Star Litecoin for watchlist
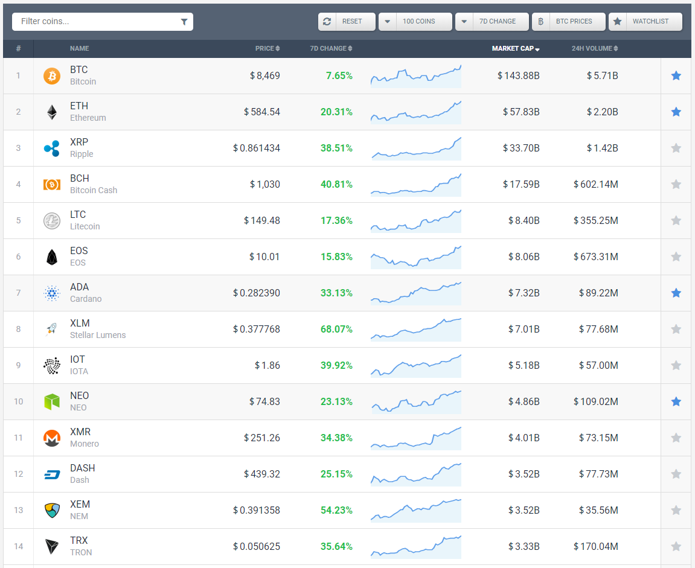695x568 pixels. point(676,221)
